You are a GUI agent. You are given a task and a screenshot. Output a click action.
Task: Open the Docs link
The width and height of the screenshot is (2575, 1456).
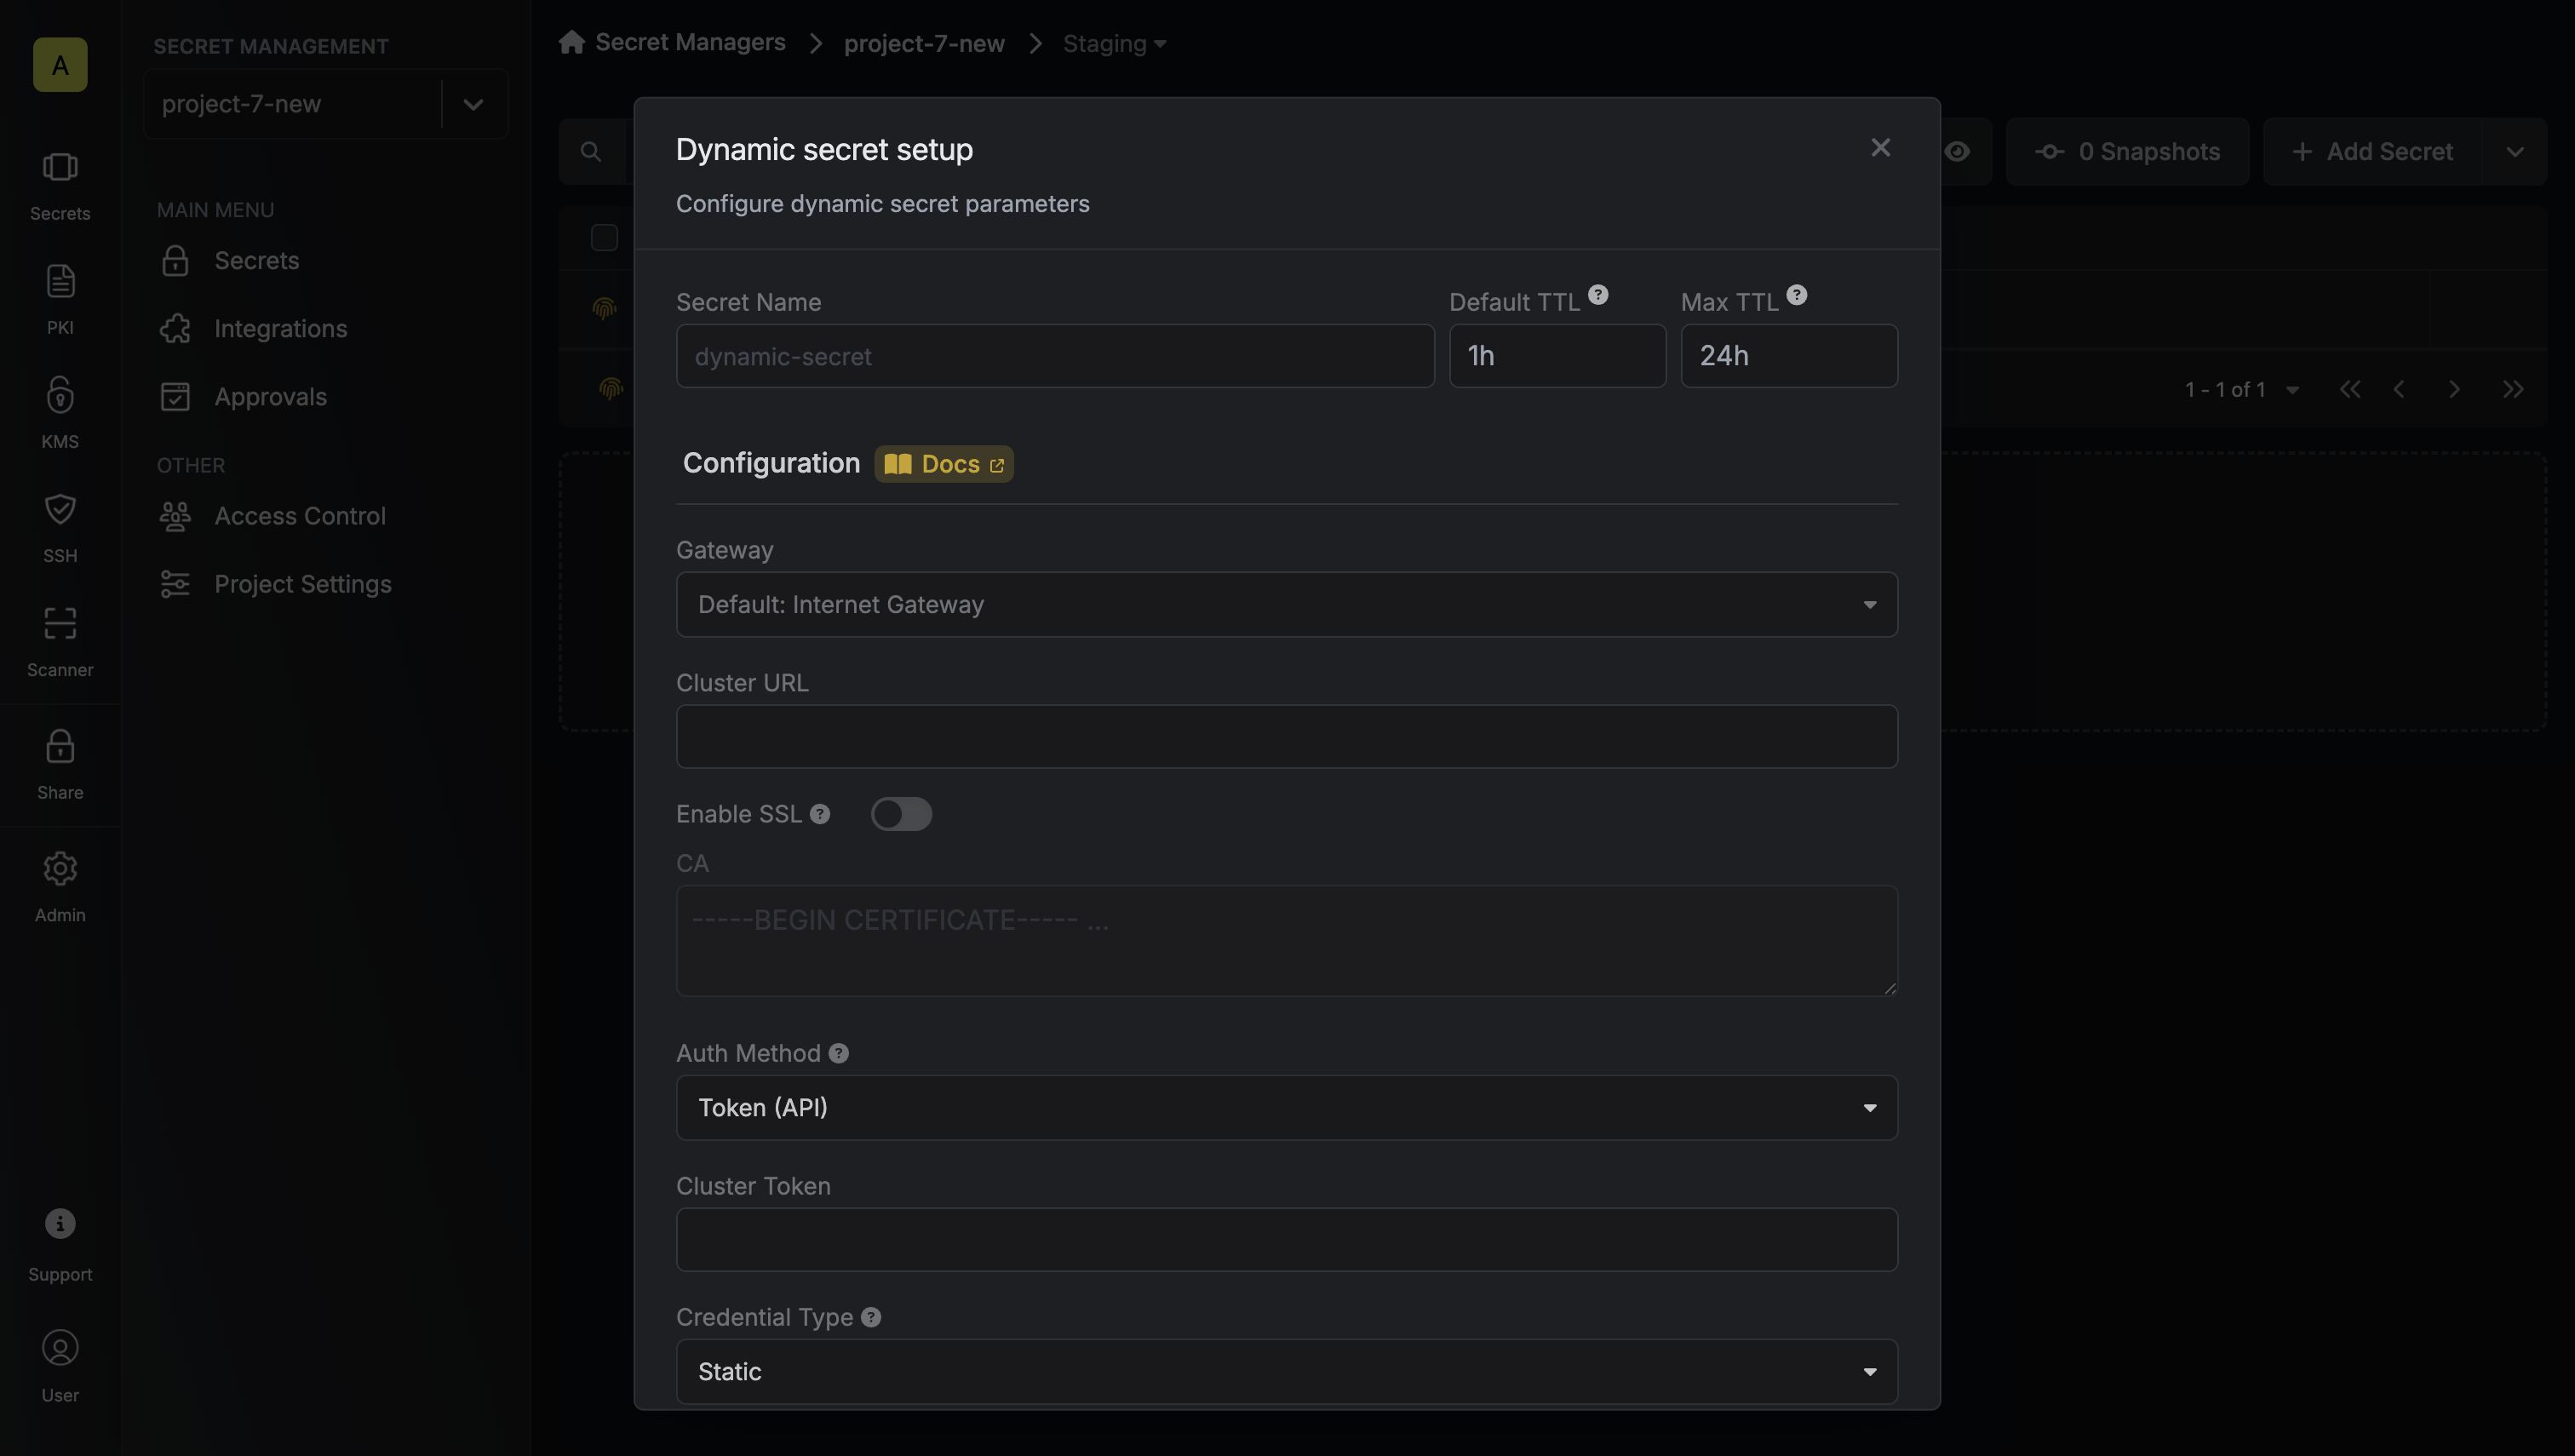[943, 464]
